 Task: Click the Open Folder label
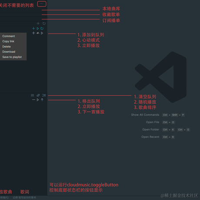pyautogui.click(x=151, y=130)
